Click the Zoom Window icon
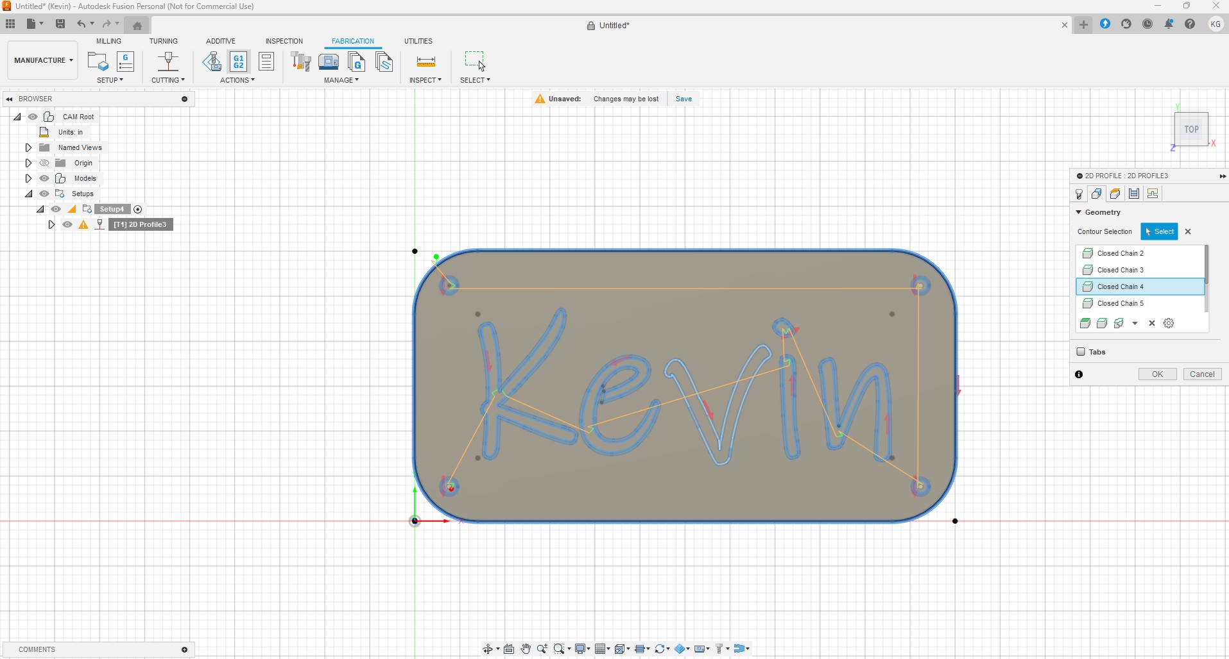 (559, 649)
